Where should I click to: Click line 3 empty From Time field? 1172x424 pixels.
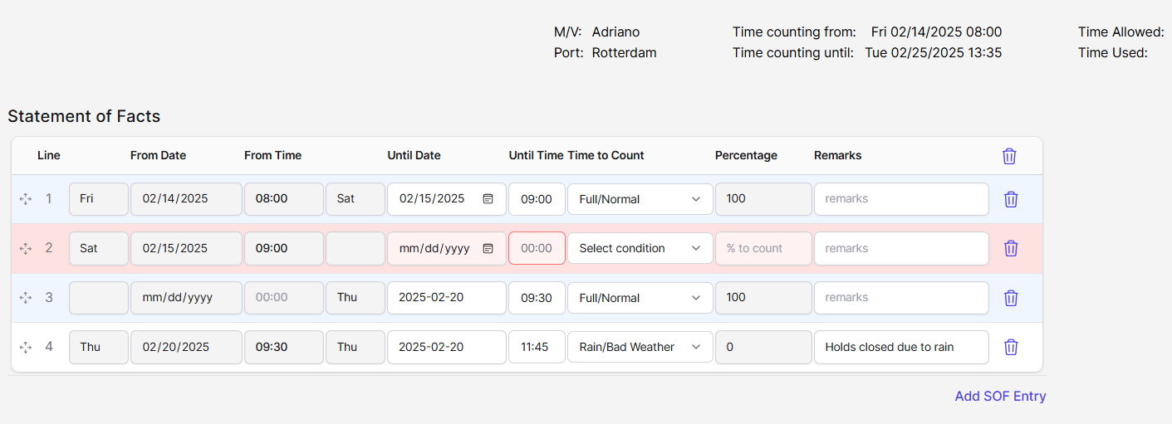click(x=283, y=298)
